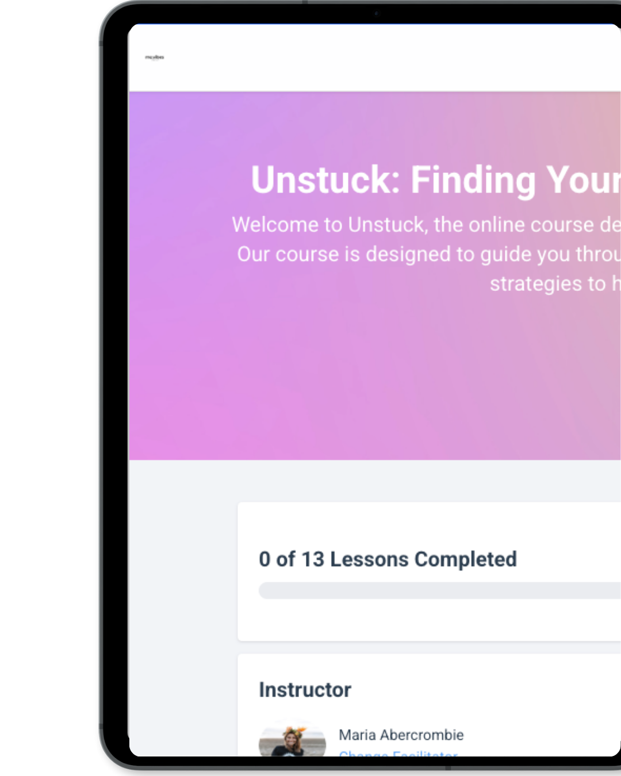The width and height of the screenshot is (621, 776).
Task: Open the Change Facilitator link
Action: tap(398, 753)
